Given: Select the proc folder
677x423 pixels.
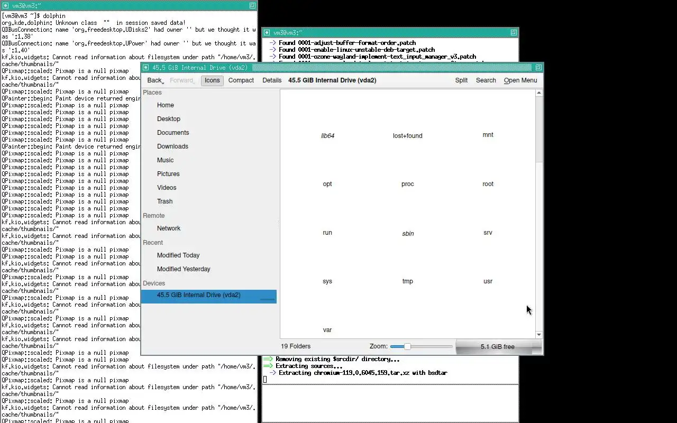Looking at the screenshot, I should tap(407, 184).
